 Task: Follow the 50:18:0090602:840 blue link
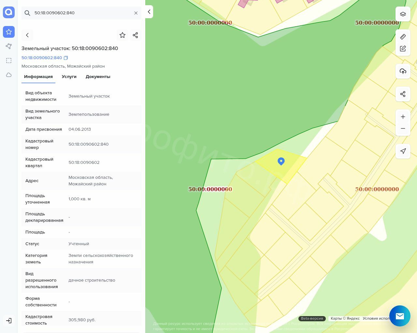pyautogui.click(x=42, y=58)
